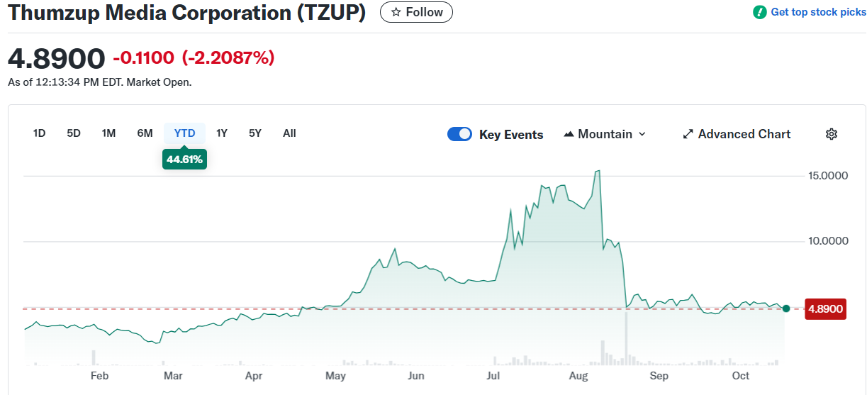This screenshot has height=395, width=867.
Task: Click the green dot at chart end
Action: pos(785,308)
